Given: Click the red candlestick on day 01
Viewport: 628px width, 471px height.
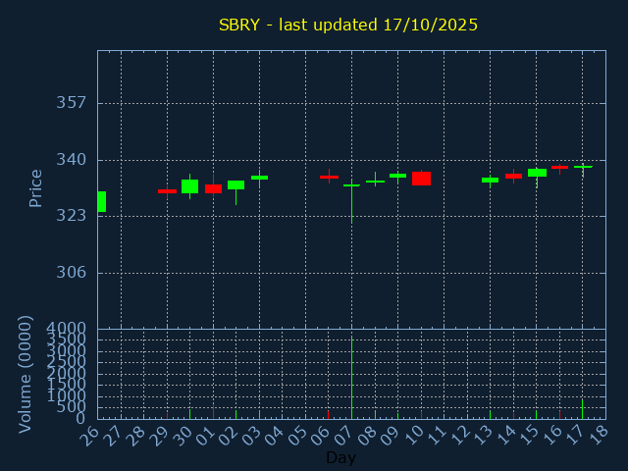Looking at the screenshot, I should [x=213, y=188].
